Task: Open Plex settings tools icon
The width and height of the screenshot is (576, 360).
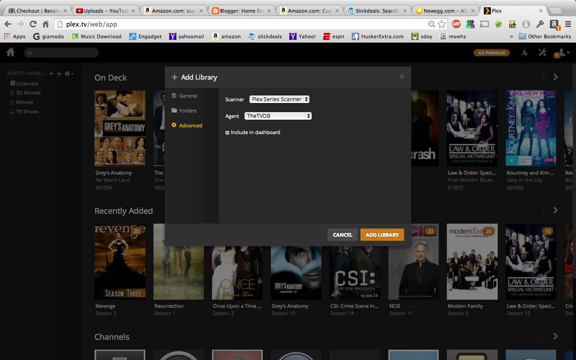Action: click(x=542, y=53)
